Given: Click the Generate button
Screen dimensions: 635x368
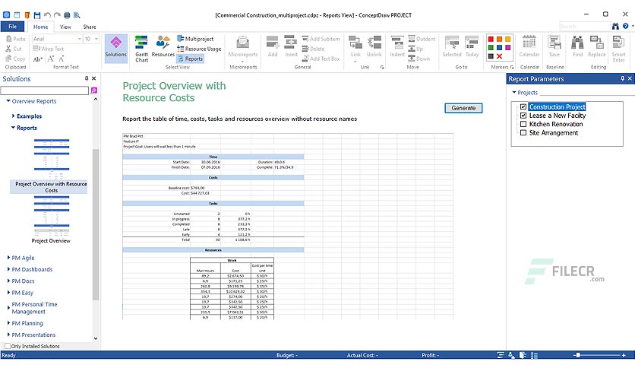Looking at the screenshot, I should pyautogui.click(x=463, y=108).
